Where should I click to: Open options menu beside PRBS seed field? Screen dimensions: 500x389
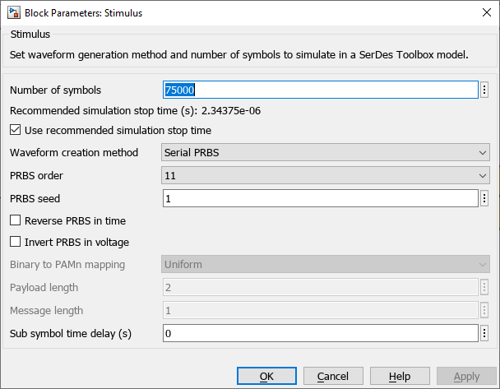tap(484, 198)
